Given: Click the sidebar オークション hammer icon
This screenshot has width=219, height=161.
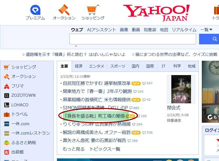Looking at the screenshot, I should click(7, 77).
